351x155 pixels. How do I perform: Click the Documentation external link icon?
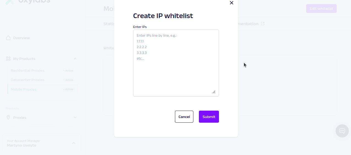click(263, 24)
